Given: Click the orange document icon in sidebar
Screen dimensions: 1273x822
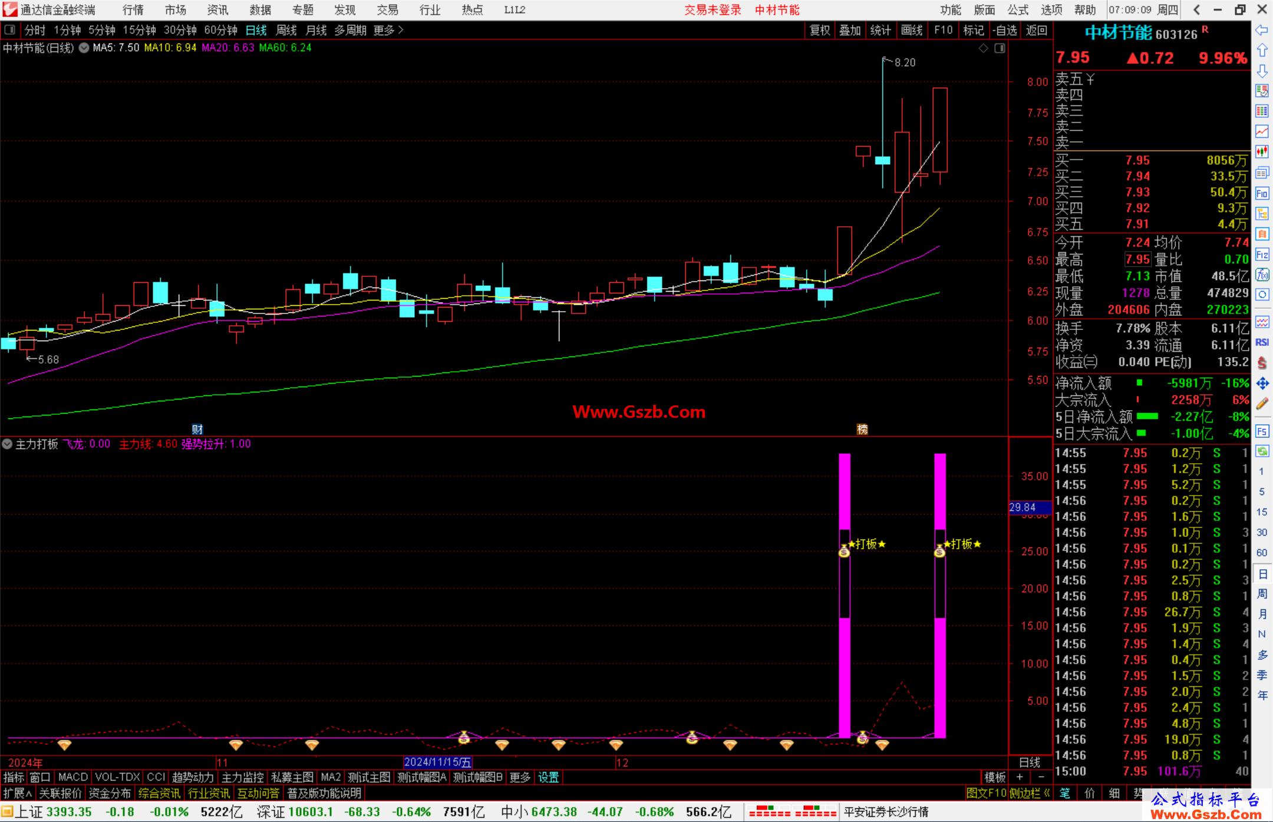Looking at the screenshot, I should pyautogui.click(x=1262, y=234).
